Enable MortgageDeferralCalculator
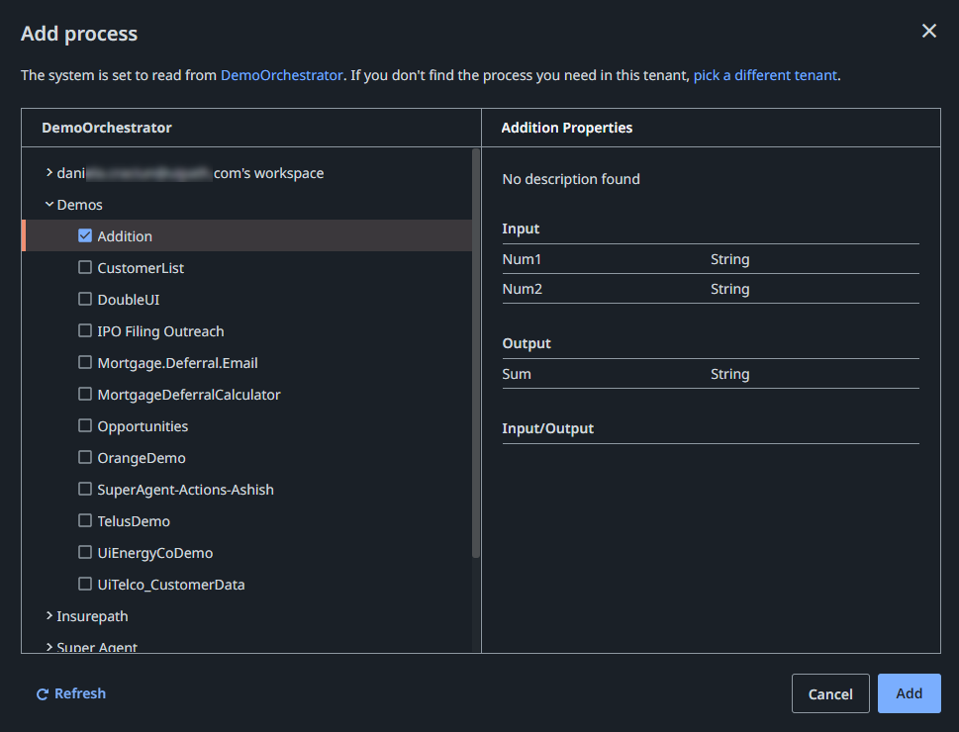 point(85,394)
